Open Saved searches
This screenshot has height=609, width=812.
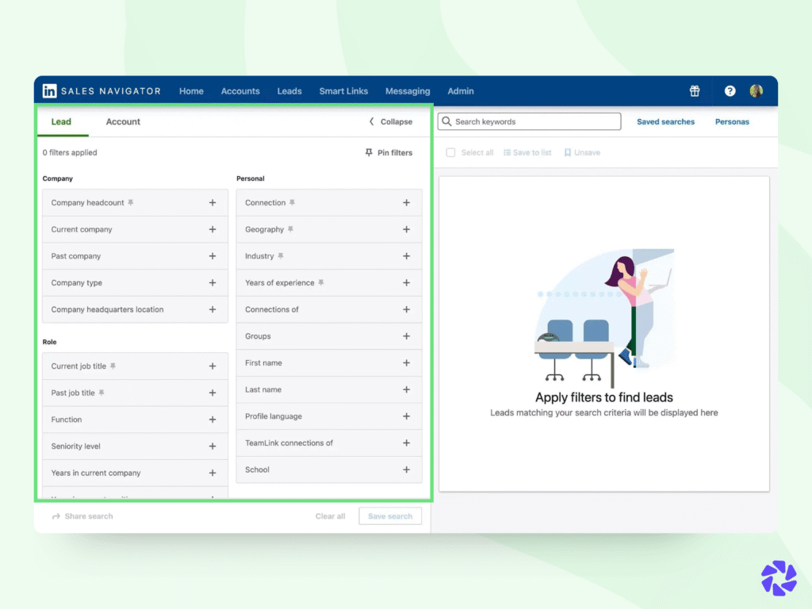click(665, 121)
